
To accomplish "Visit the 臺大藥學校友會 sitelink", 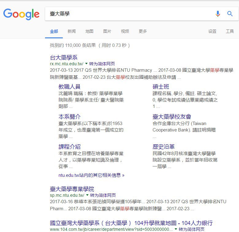I will (172, 117).
